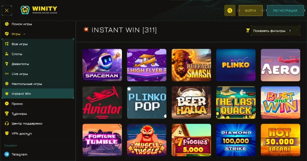Click the arrow beside the filter count
307x161 pixels.
click(297, 30)
